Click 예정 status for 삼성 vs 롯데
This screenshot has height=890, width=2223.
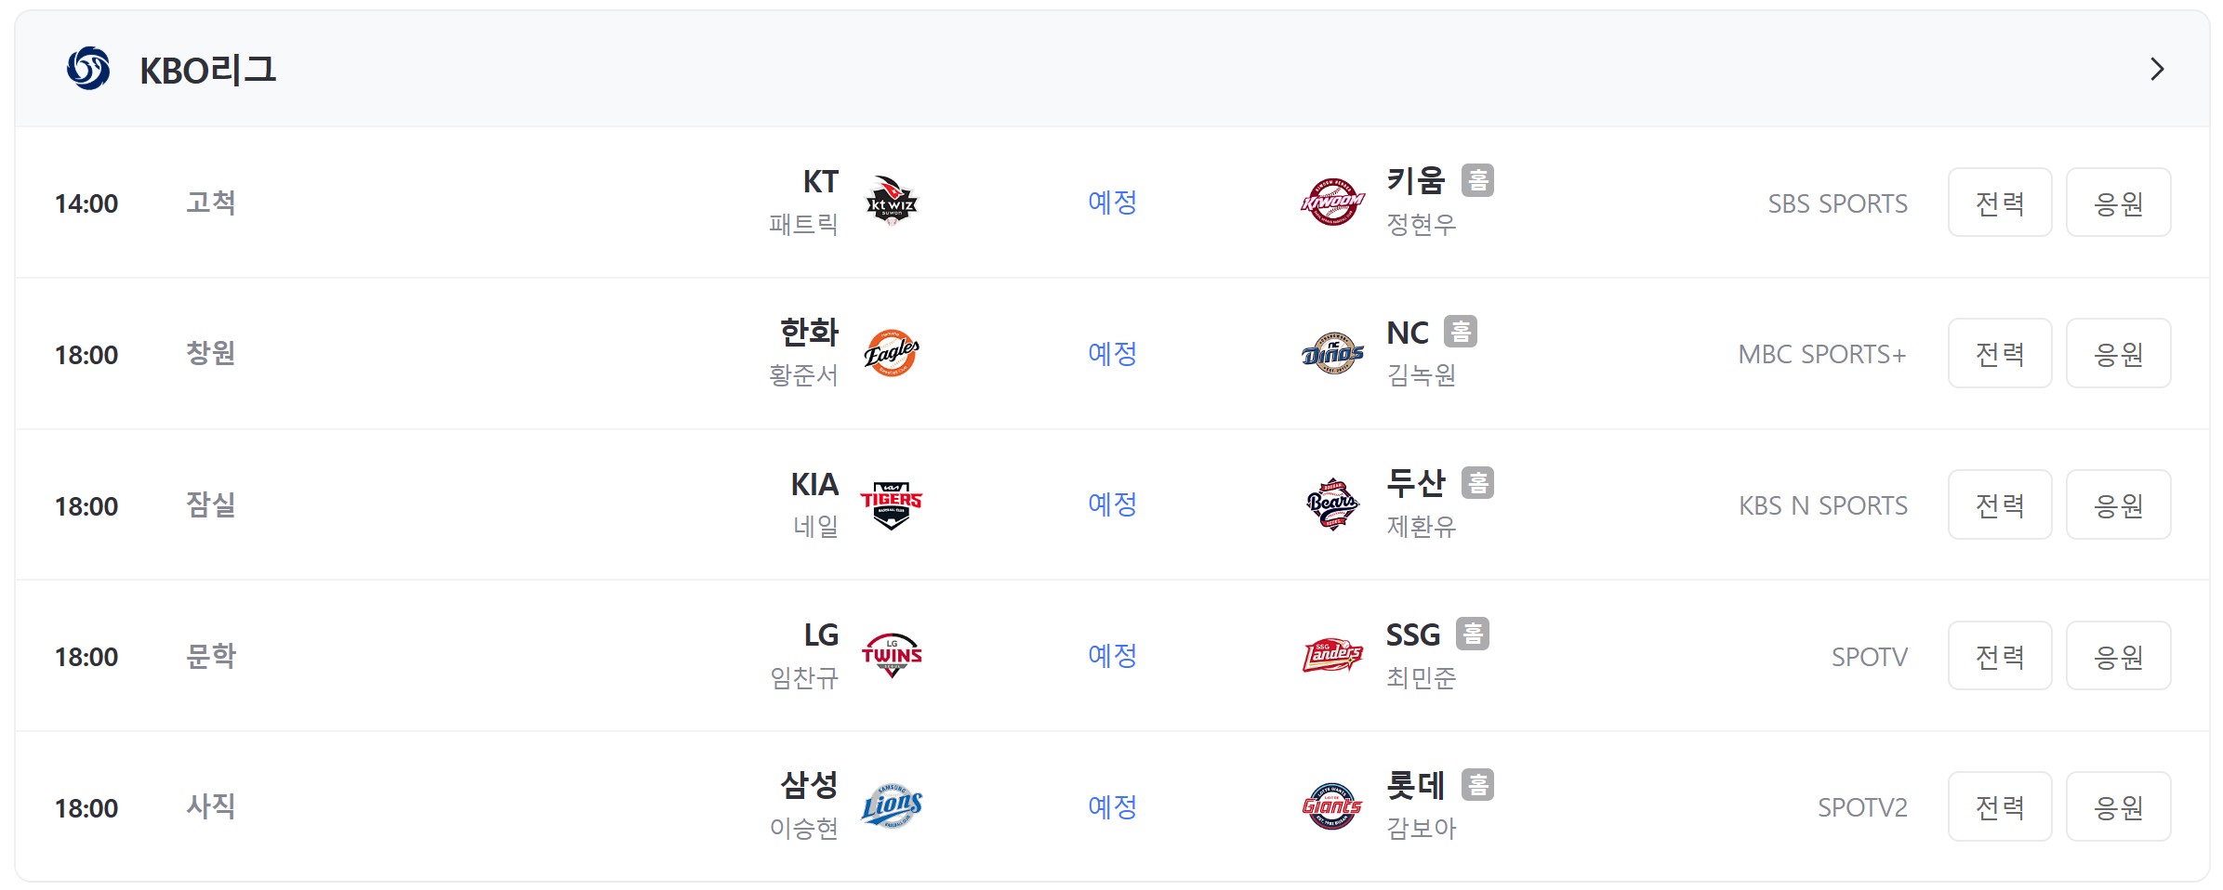pos(1113,806)
